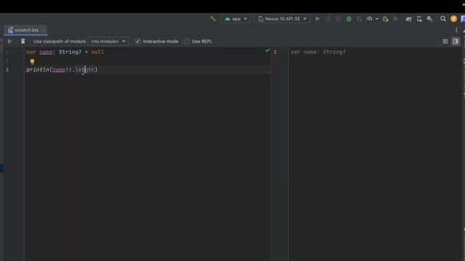Viewport: 465px width, 261px height.
Task: Open the SDK Manager icon
Action: [429, 19]
